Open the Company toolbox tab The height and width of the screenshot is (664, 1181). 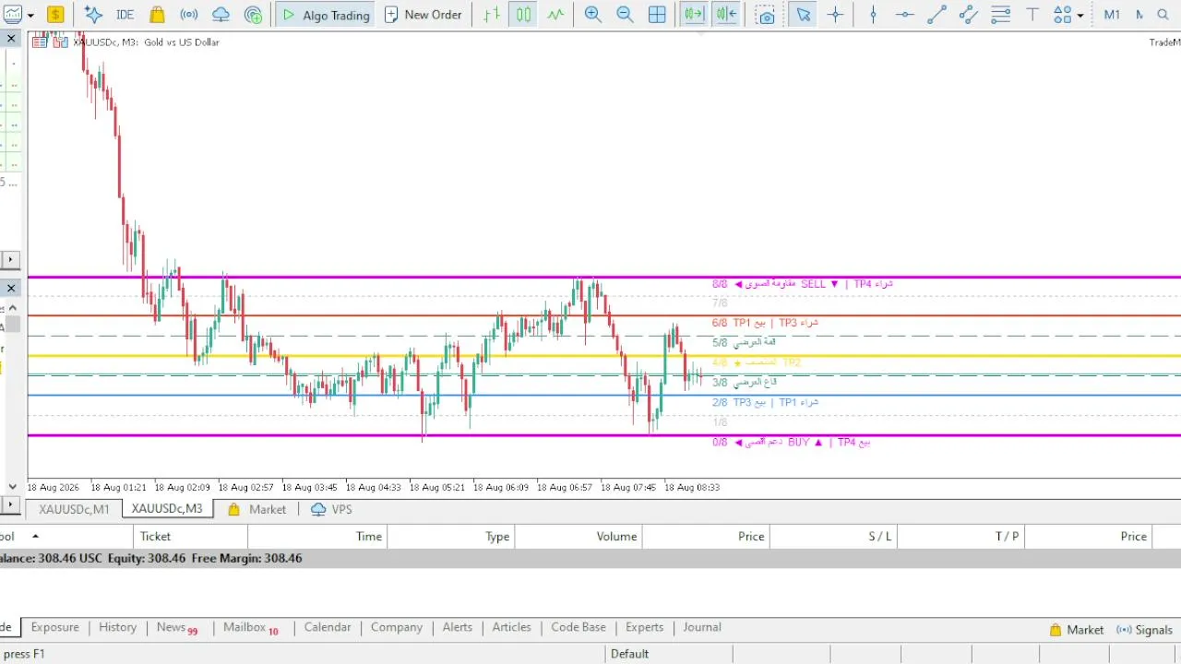point(397,627)
